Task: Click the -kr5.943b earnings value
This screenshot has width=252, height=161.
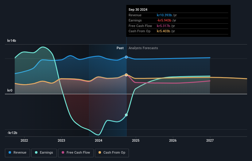Action: [x=164, y=20]
